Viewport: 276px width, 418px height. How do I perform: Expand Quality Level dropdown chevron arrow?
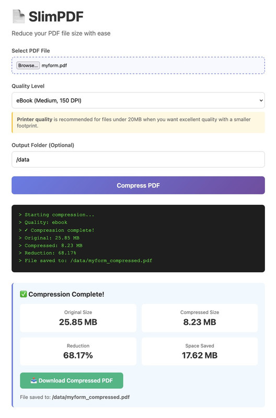[x=261, y=100]
